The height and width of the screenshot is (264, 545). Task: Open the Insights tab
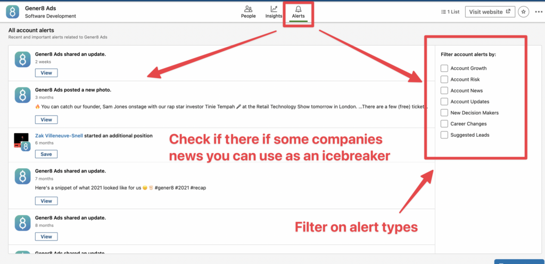point(274,12)
